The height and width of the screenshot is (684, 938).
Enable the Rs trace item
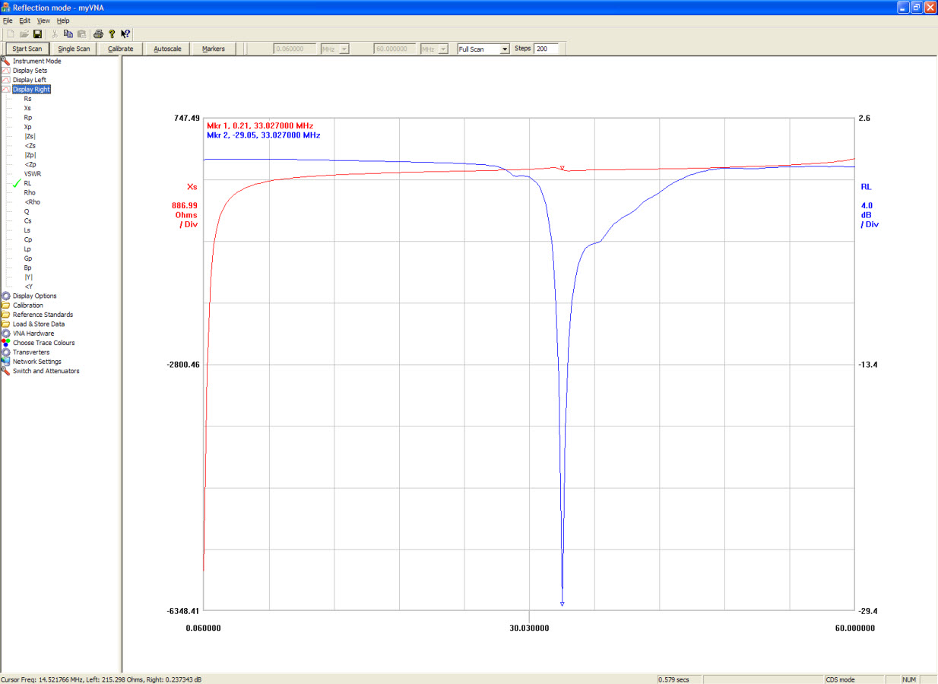coord(28,99)
